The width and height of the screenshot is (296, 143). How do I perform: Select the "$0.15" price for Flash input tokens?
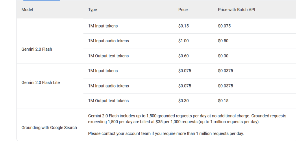[184, 26]
